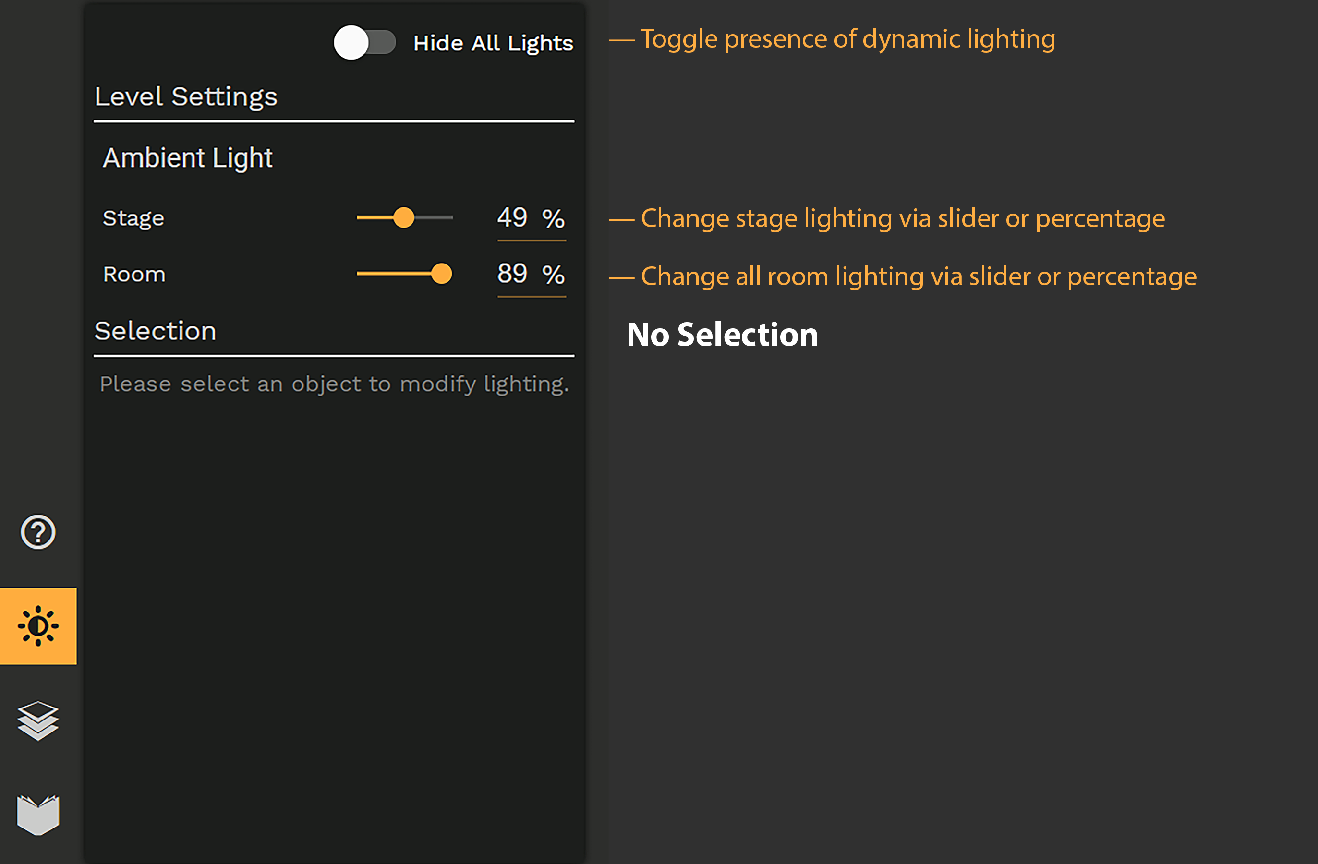
Task: Click the 'Please select an object' message
Action: (335, 384)
